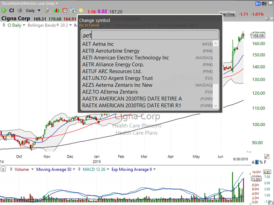The width and height of the screenshot is (274, 205).
Task: Click the pencil drawing tools icon
Action: coord(267,156)
